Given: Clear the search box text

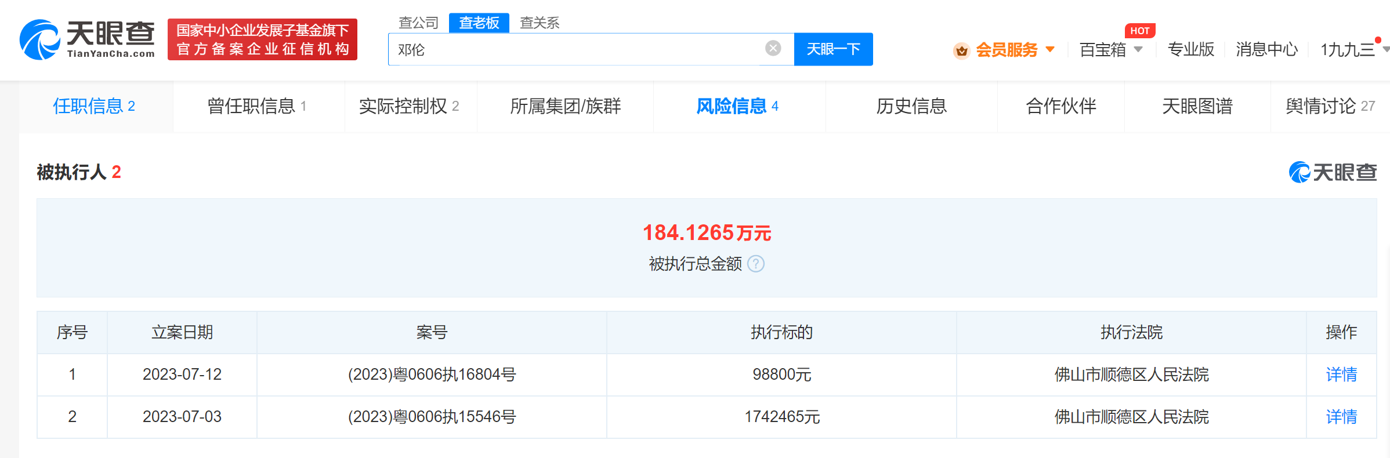Looking at the screenshot, I should 773,49.
